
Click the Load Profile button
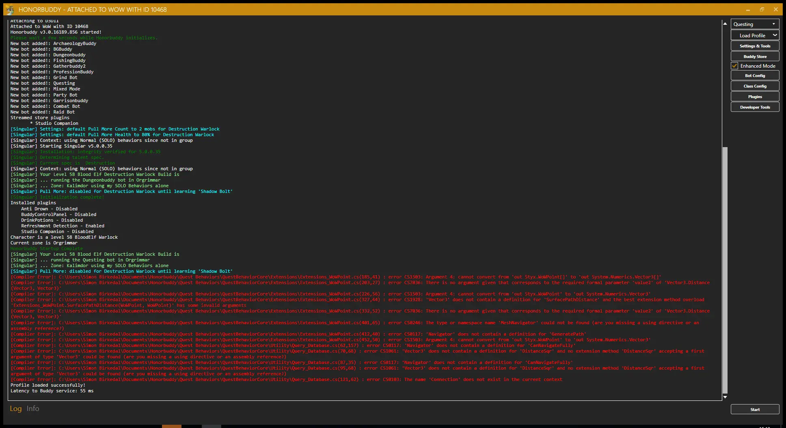[752, 35]
